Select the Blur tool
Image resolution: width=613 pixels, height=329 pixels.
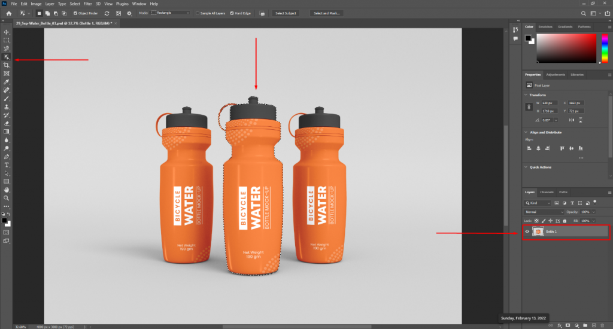[x=7, y=140]
